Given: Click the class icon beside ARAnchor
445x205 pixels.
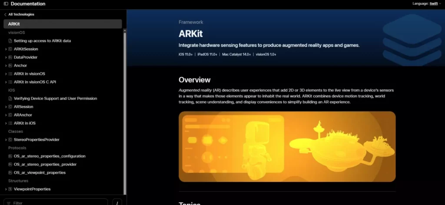Looking at the screenshot, I should point(10,115).
